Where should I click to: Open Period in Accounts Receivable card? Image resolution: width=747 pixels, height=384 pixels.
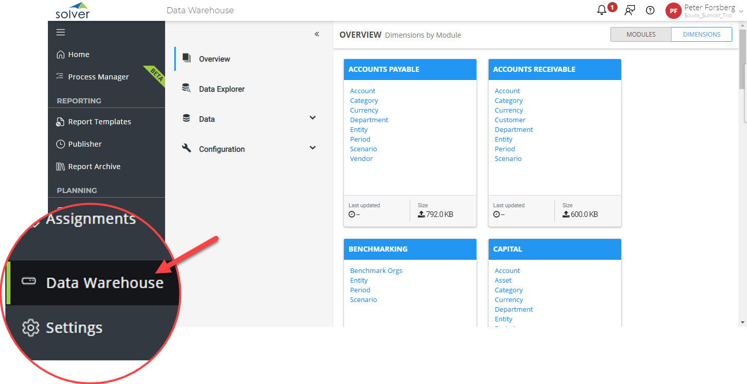(x=505, y=149)
